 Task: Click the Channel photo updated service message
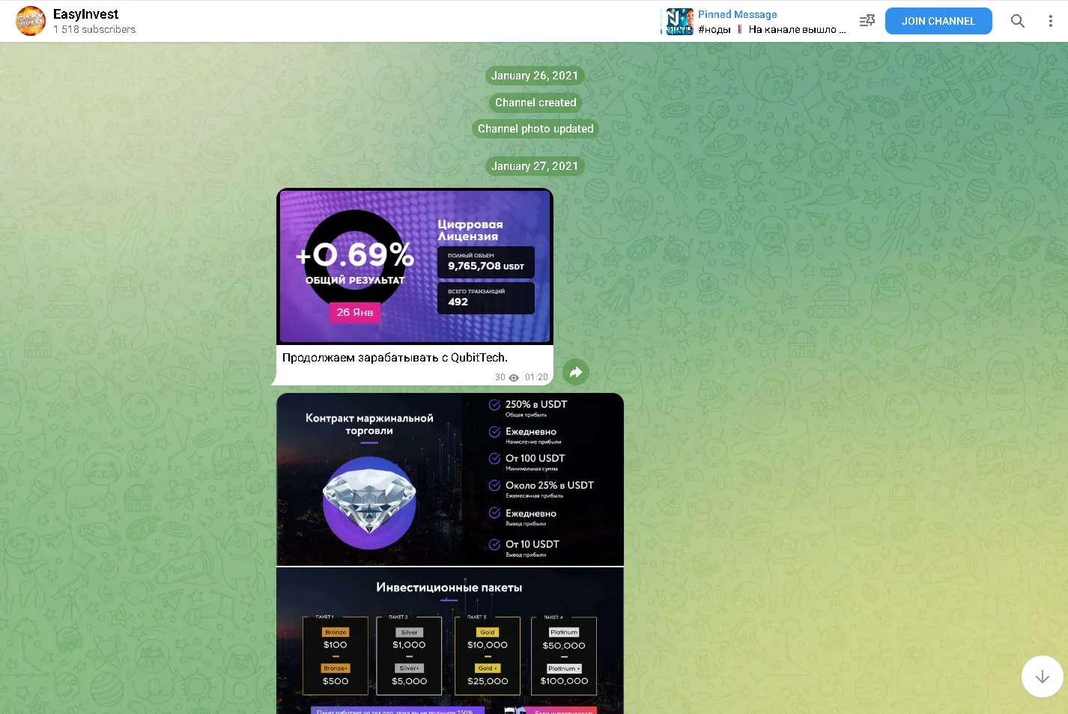point(535,129)
